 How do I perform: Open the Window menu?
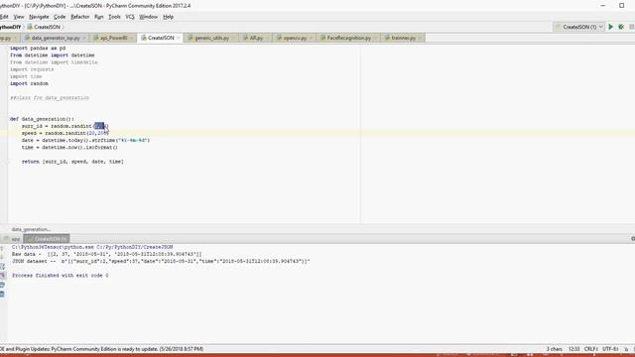tap(148, 17)
